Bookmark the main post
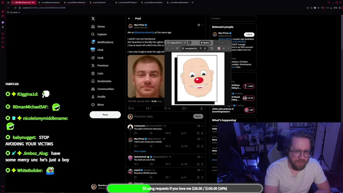Viewport: 343px width, 193px height. 183,108
